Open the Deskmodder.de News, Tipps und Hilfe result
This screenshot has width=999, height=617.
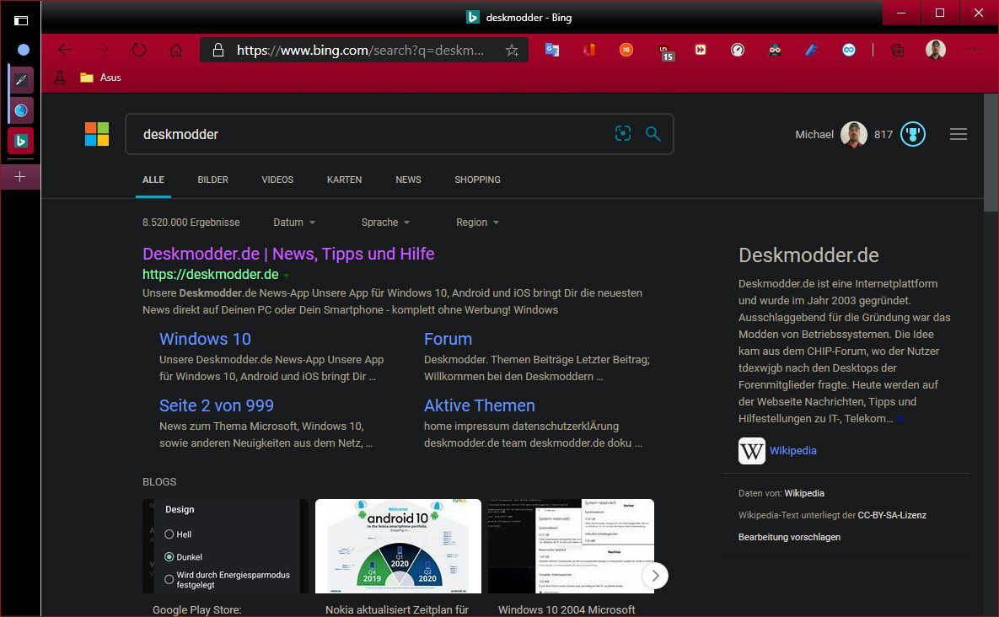288,254
